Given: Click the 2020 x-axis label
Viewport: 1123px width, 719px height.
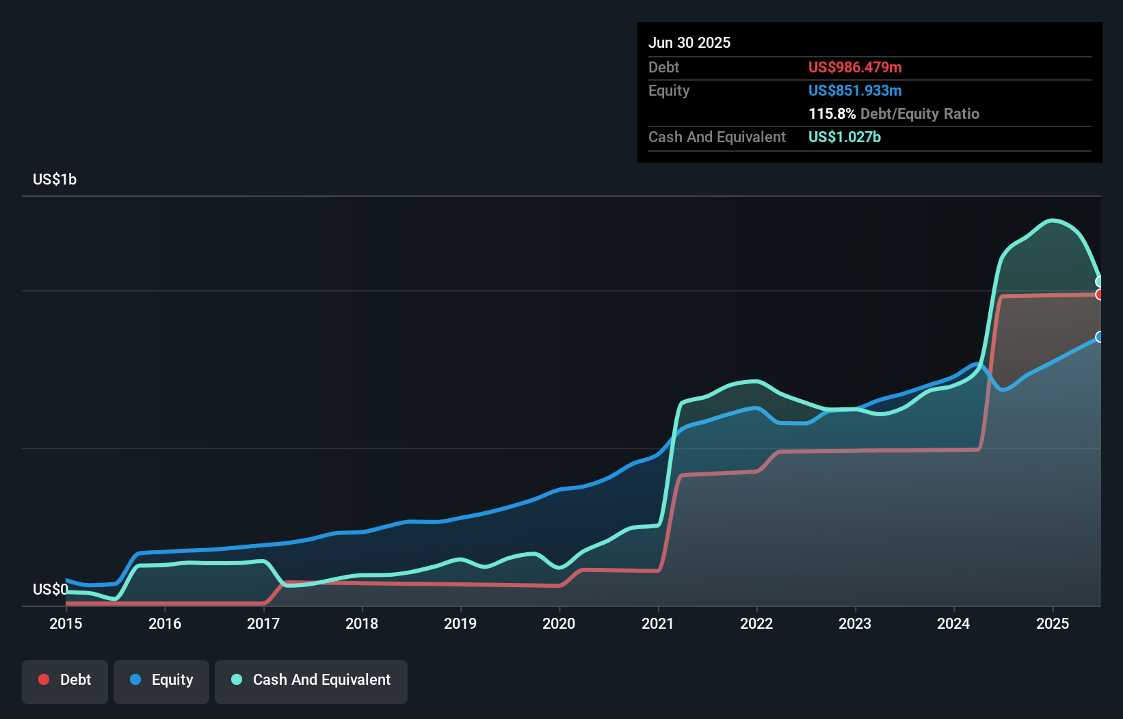Looking at the screenshot, I should pyautogui.click(x=559, y=624).
